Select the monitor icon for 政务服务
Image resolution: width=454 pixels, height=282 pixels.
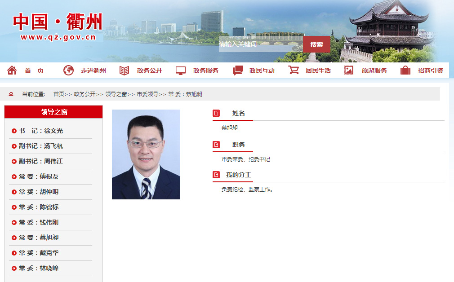(x=180, y=70)
